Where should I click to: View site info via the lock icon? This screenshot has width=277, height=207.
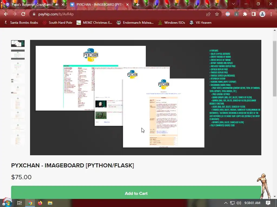coord(34,14)
